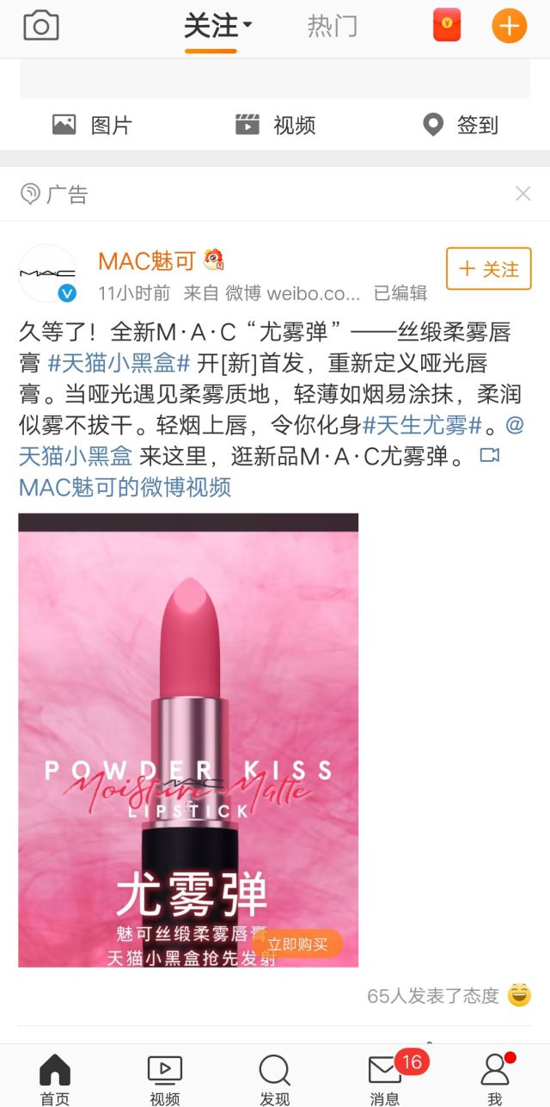Open the #天猫小黑盒# hashtag link

(x=119, y=363)
